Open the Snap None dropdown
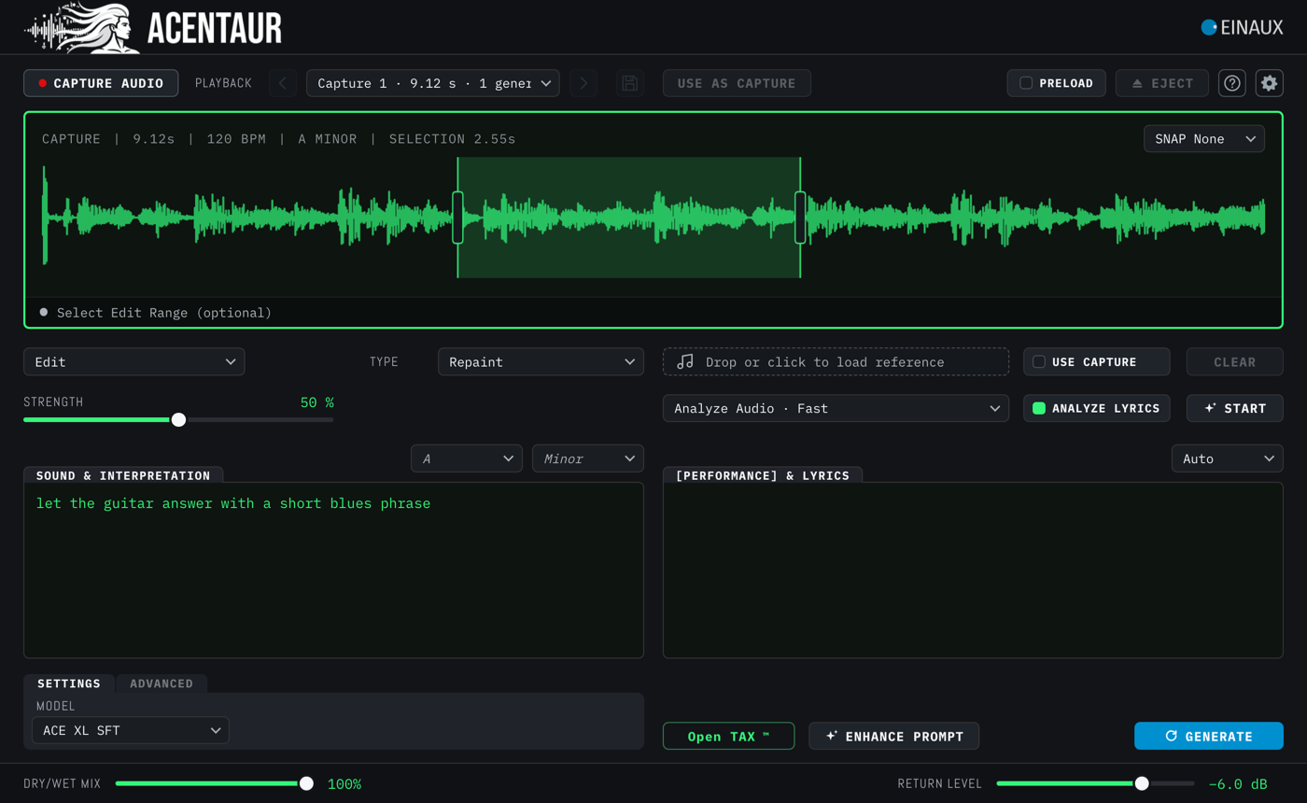Screen dimensions: 1307x803 point(1204,139)
